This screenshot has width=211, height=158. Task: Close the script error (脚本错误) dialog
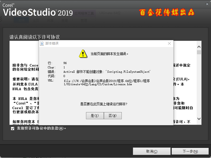(169, 43)
